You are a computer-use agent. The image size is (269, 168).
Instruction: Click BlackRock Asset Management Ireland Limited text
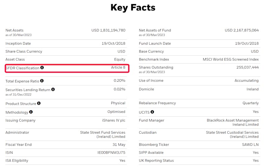tap(233, 122)
